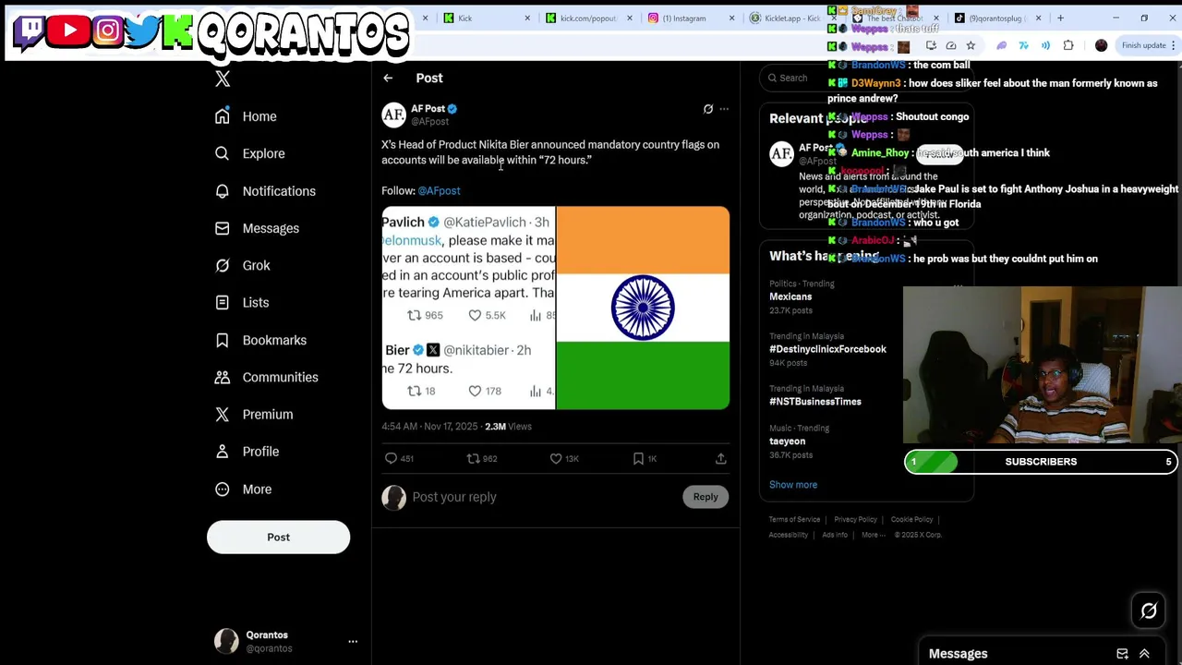The width and height of the screenshot is (1182, 665).
Task: Switch to the (9)qorantosplug tab
Action: click(995, 18)
